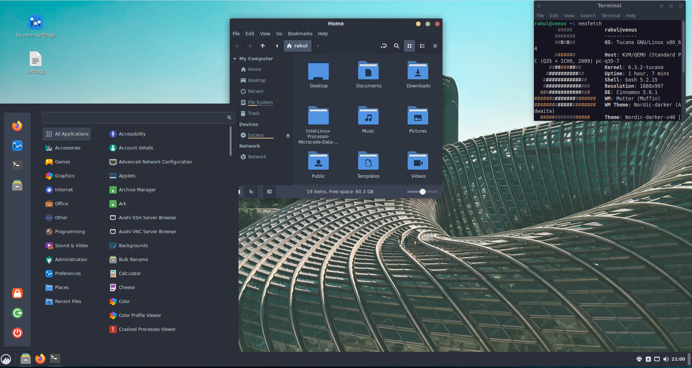Collapse the Devices section header
Screen dimensions: 692x368
249,125
